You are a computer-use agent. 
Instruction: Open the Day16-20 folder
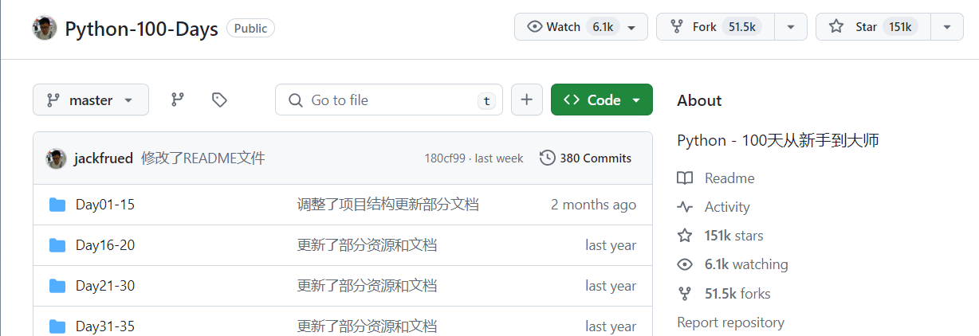click(105, 245)
